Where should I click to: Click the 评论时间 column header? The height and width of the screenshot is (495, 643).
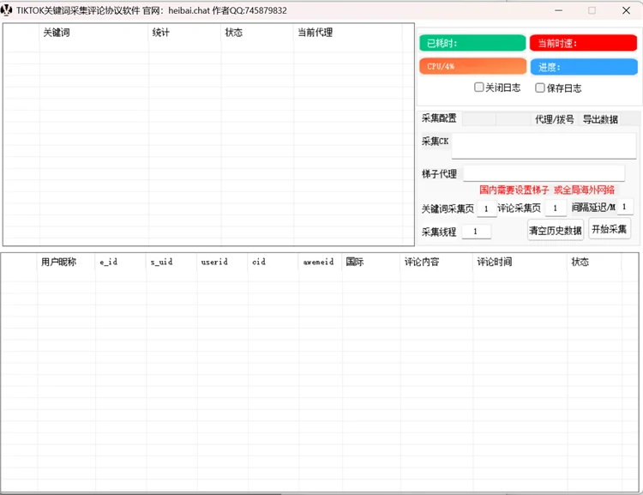tap(520, 262)
